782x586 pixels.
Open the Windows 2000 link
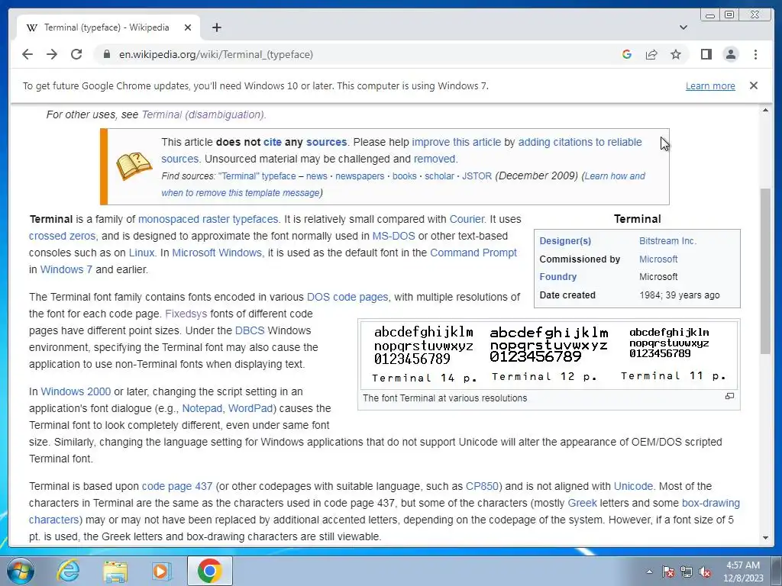pyautogui.click(x=76, y=391)
